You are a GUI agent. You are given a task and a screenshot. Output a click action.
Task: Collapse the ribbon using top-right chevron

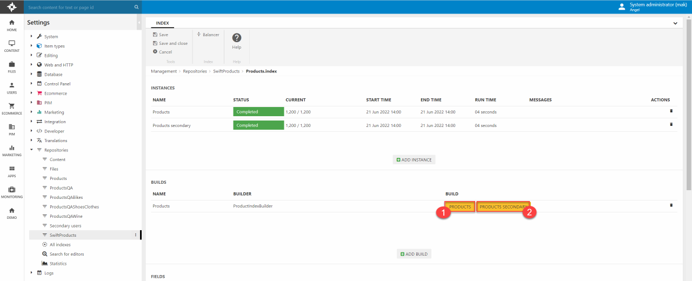675,23
